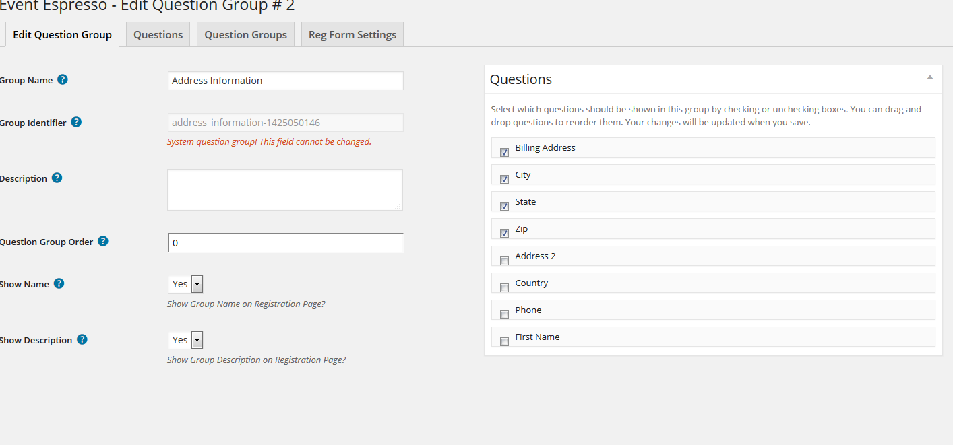Check the Address 2 question
Image resolution: width=953 pixels, height=445 pixels.
(x=504, y=261)
